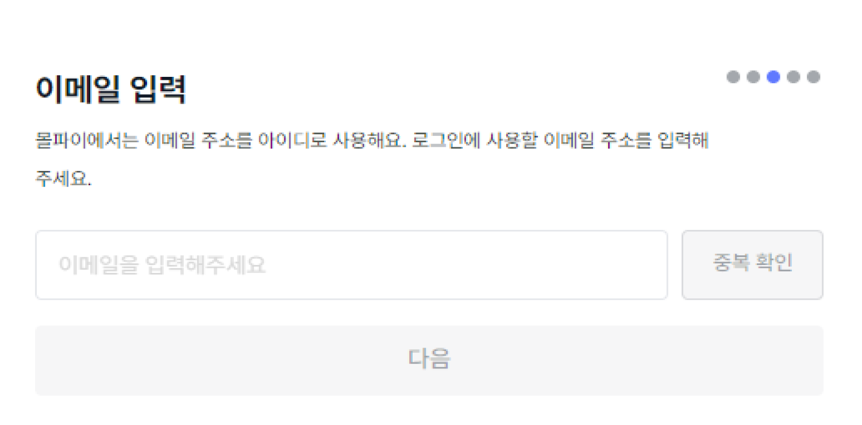
Task: Click the 중복 확인 button
Action: coord(752,265)
